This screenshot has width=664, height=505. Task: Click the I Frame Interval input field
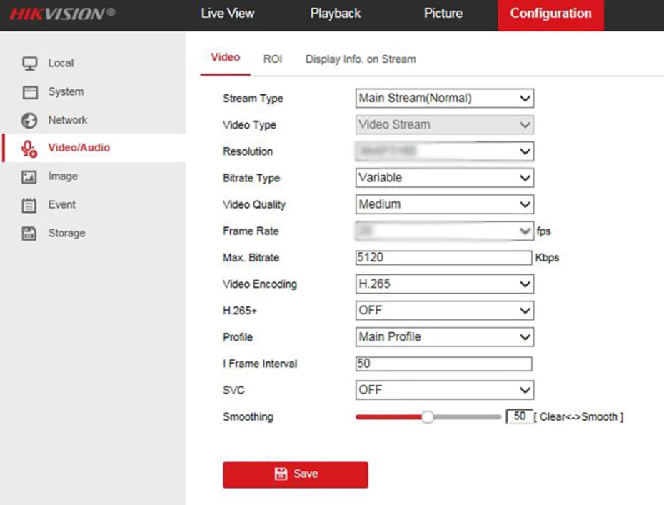(x=444, y=364)
